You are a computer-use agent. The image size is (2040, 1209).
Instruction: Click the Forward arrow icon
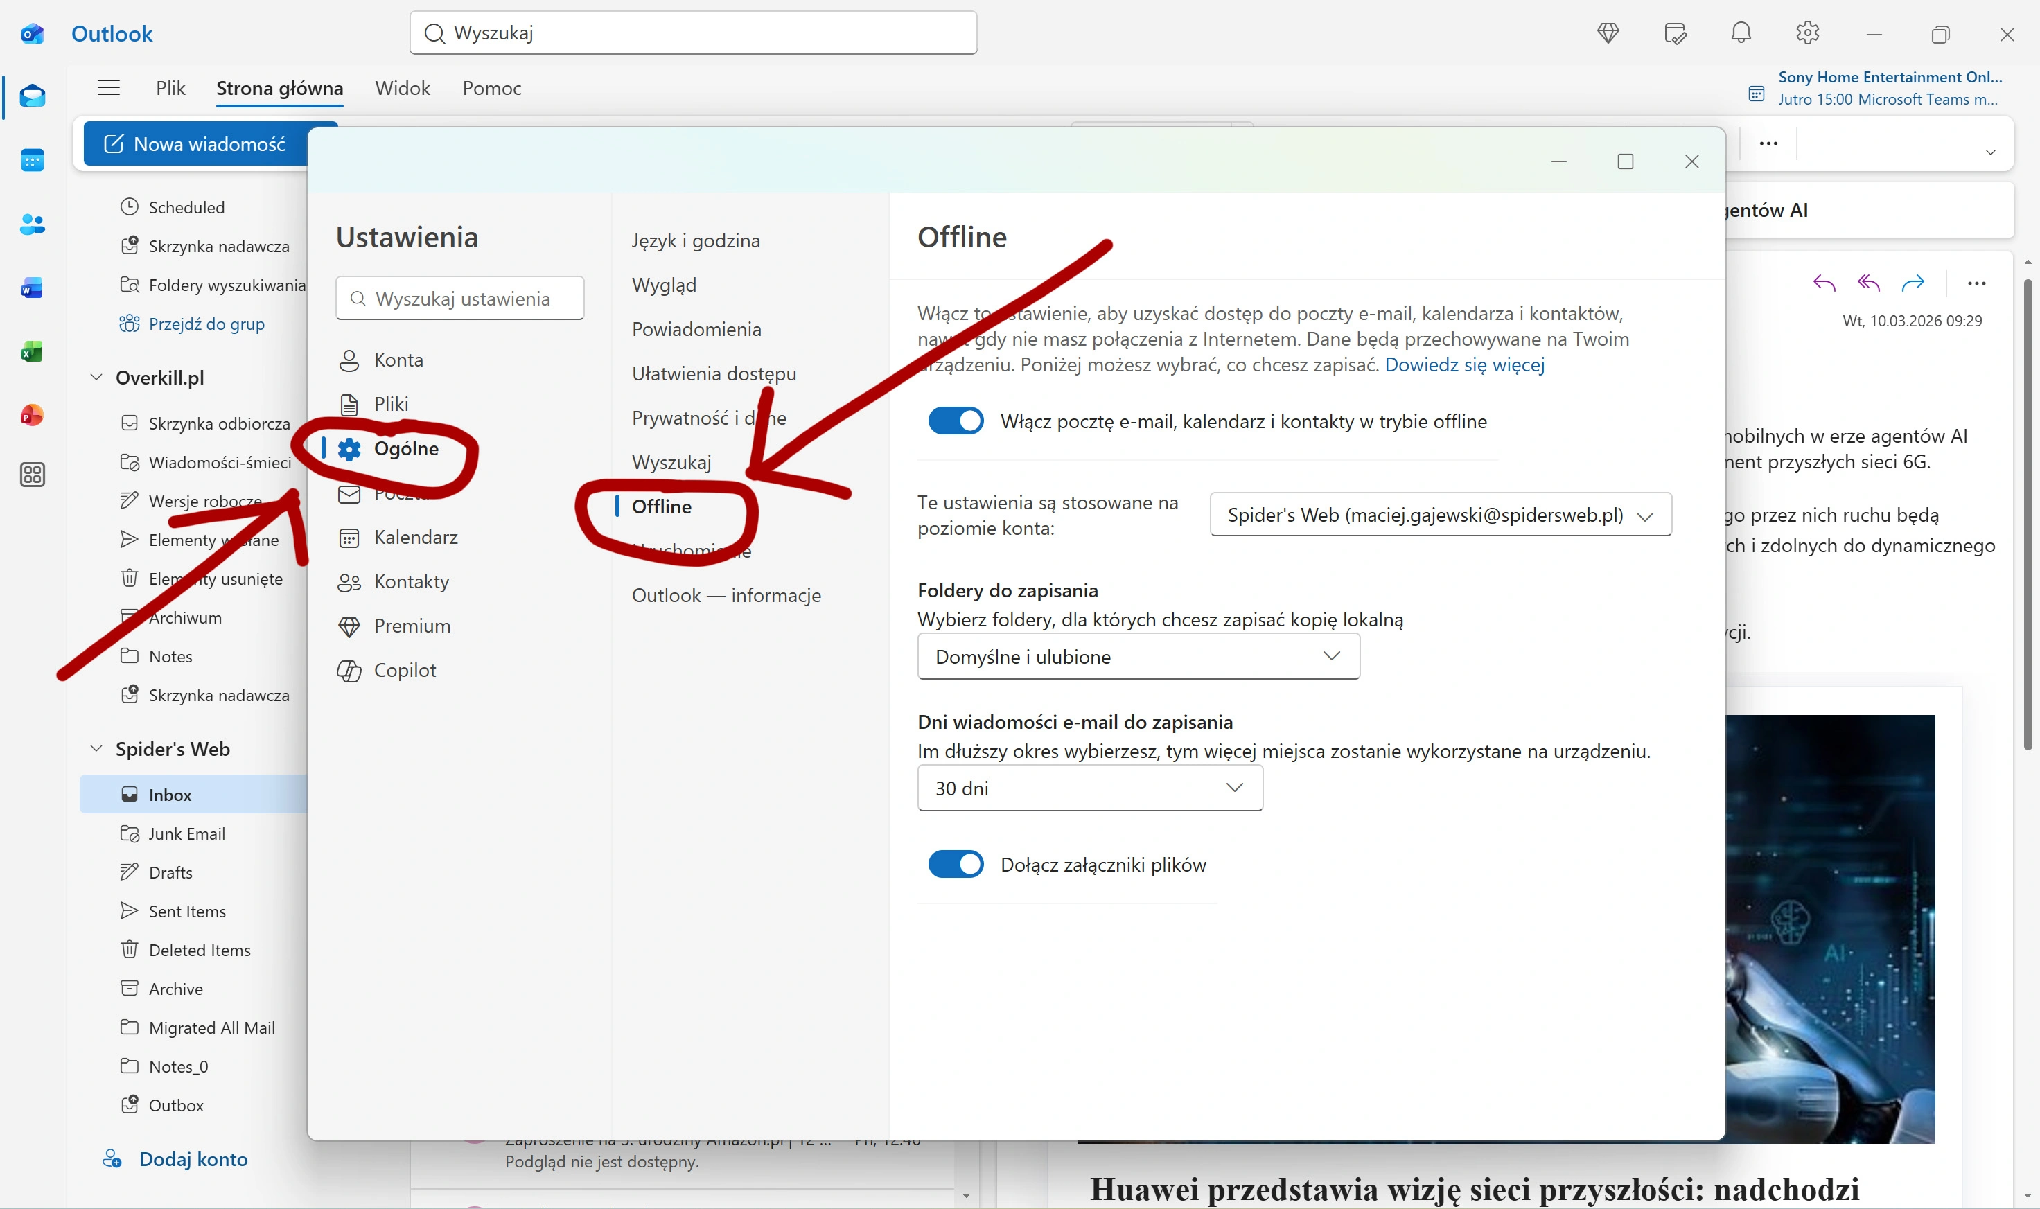pos(1912,283)
